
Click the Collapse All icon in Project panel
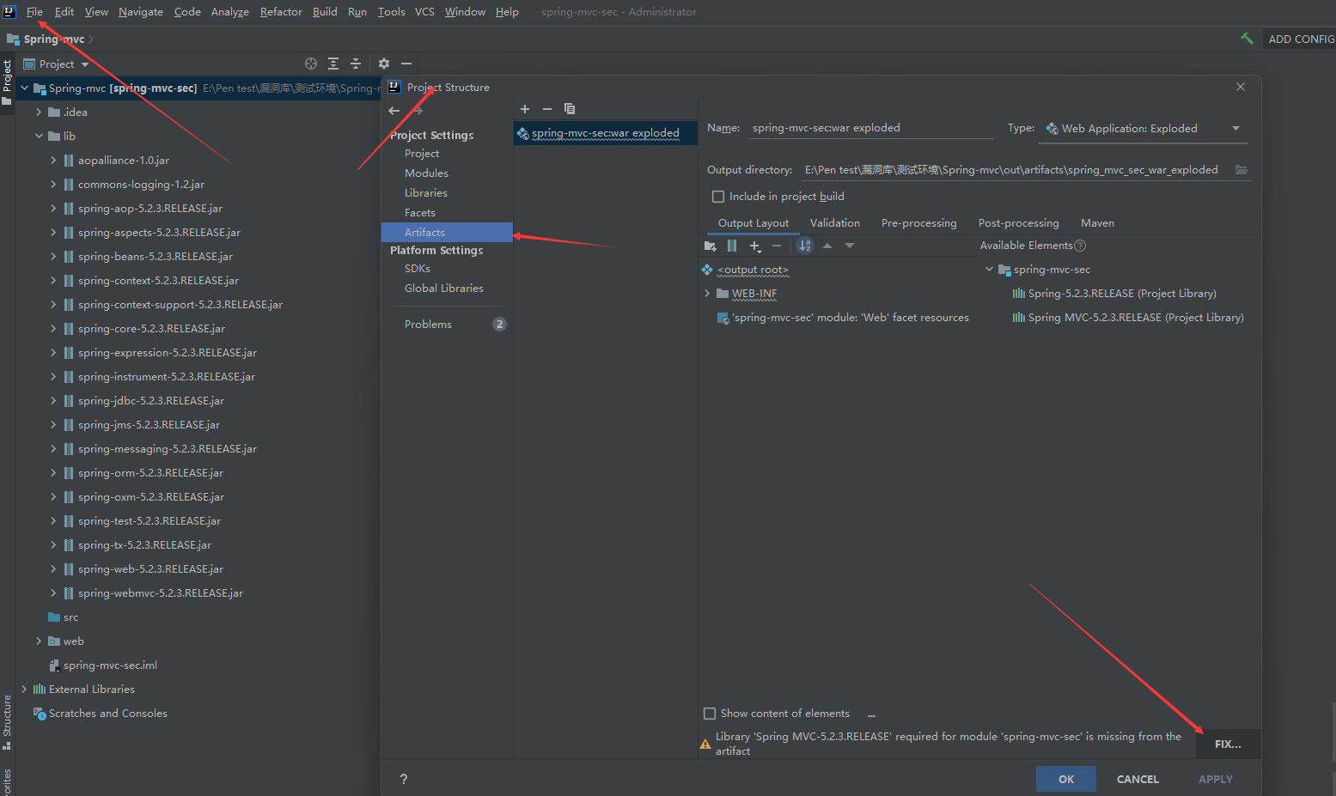[356, 64]
